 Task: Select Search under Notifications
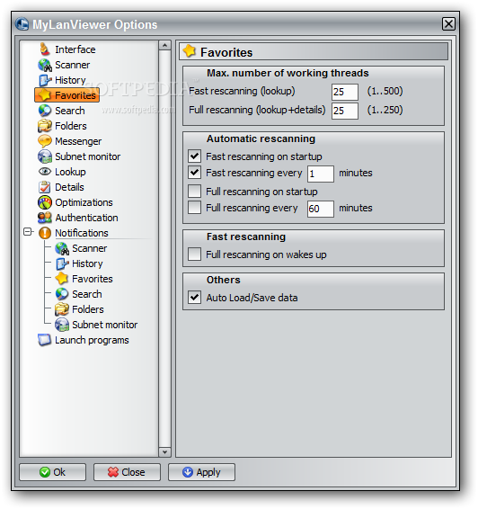(87, 294)
